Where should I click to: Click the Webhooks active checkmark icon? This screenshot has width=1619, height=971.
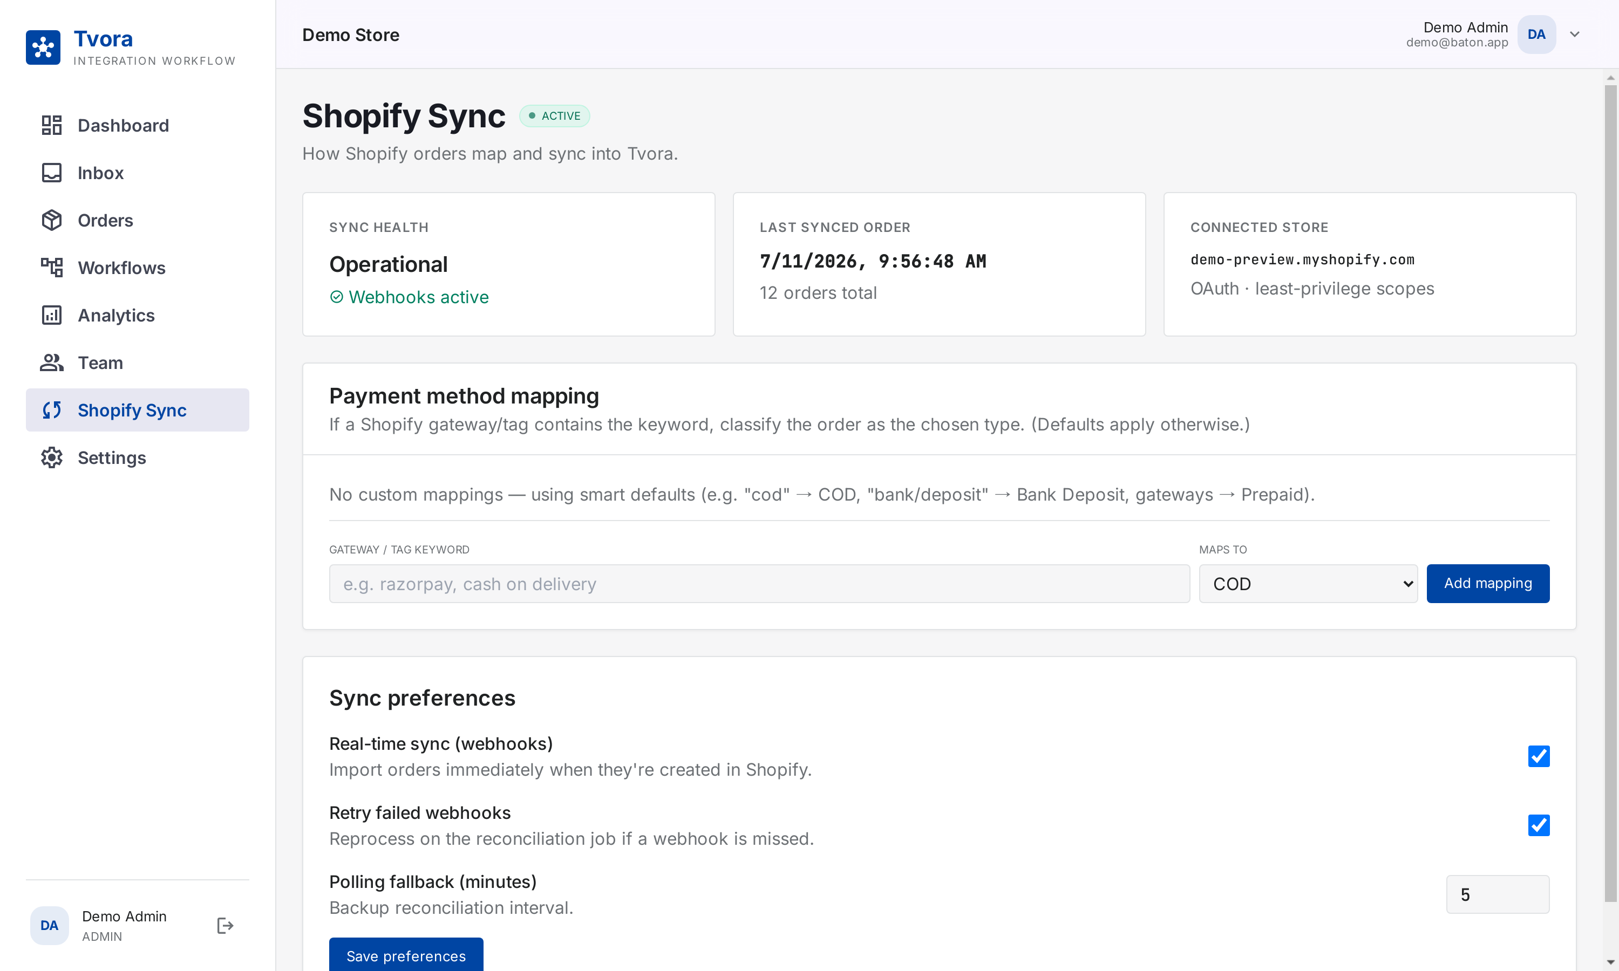pos(336,297)
